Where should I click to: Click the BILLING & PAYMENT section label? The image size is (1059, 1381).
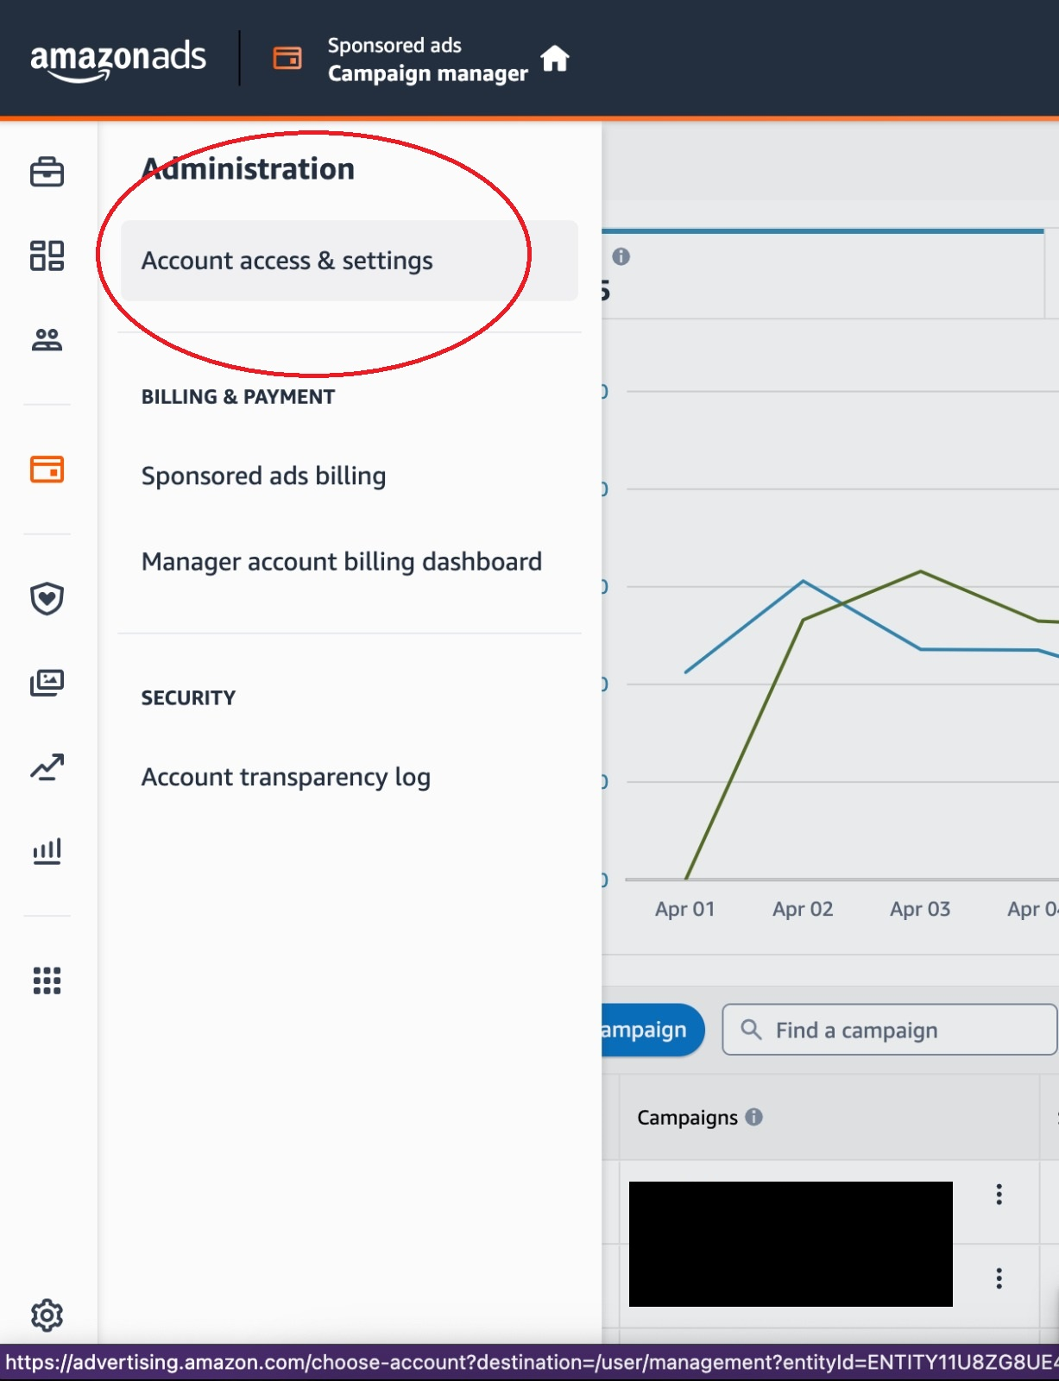click(238, 397)
